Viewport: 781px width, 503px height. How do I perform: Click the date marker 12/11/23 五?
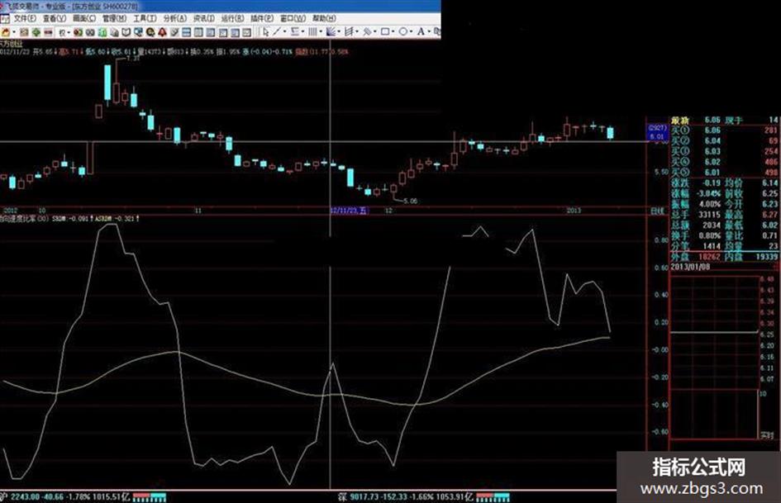pyautogui.click(x=349, y=211)
